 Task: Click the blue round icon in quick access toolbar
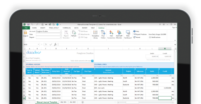[x=57, y=24]
